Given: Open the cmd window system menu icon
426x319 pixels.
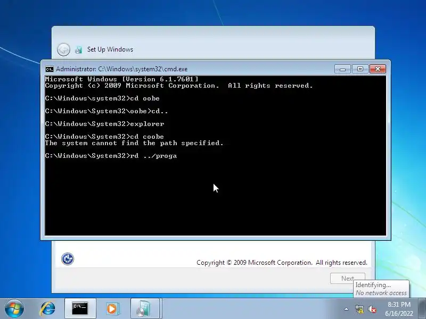Looking at the screenshot, I should [50, 69].
